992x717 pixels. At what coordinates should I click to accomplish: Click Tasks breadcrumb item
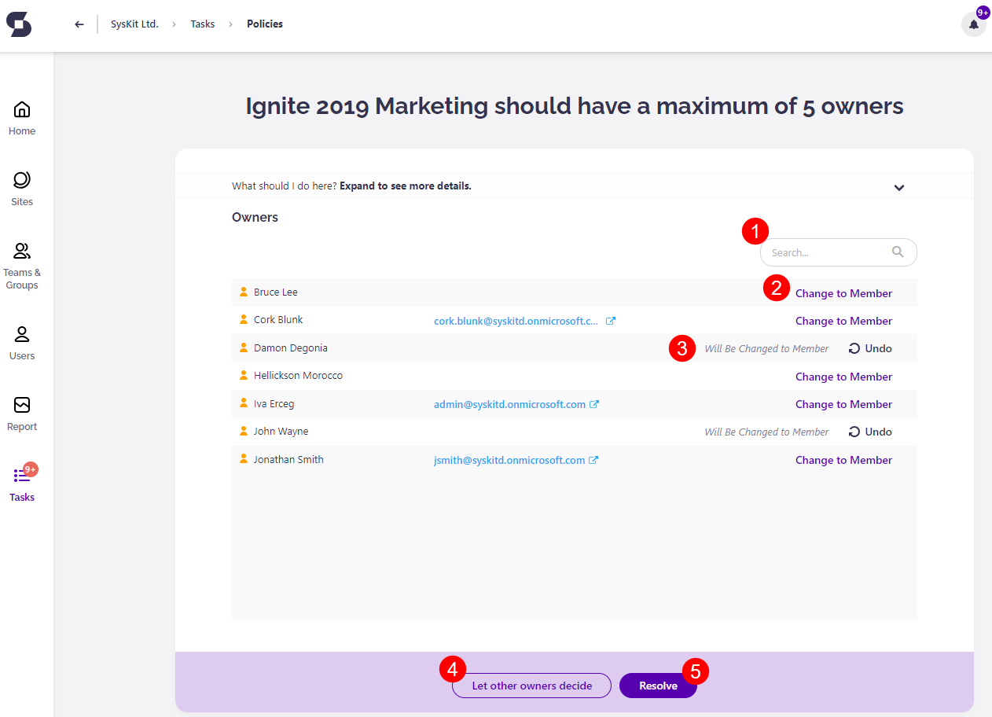pyautogui.click(x=202, y=24)
